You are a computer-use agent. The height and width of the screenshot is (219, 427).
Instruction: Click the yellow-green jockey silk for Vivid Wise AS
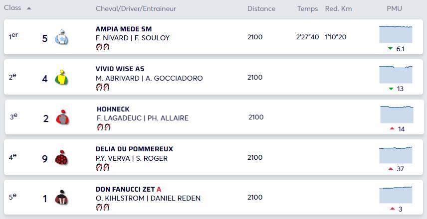(x=61, y=77)
